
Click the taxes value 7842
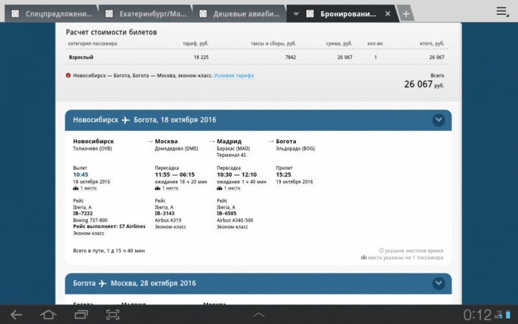(290, 57)
